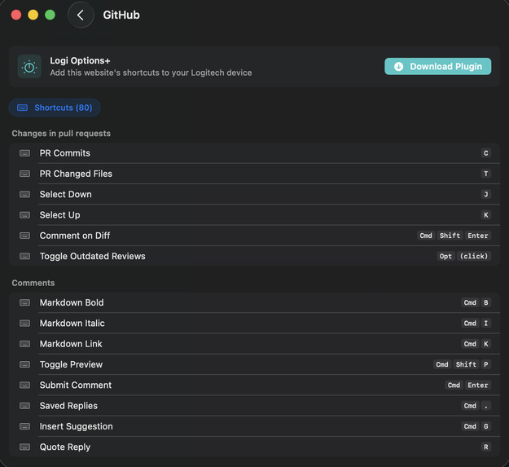Click keyboard icon beside Markdown Bold
The width and height of the screenshot is (509, 467).
[x=24, y=302]
